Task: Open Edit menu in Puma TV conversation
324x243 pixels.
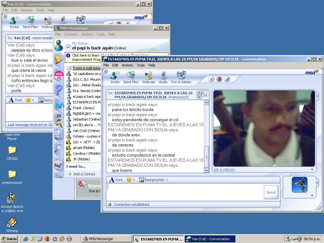Action: point(115,65)
